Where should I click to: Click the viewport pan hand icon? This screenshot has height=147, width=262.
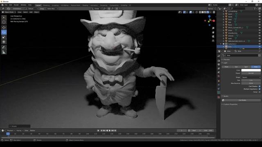[x=213, y=32]
